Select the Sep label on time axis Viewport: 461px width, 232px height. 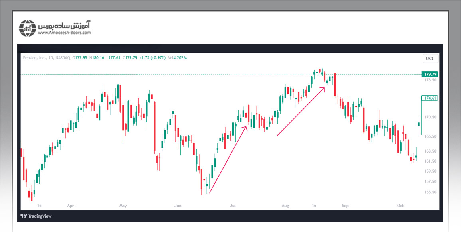pos(345,206)
